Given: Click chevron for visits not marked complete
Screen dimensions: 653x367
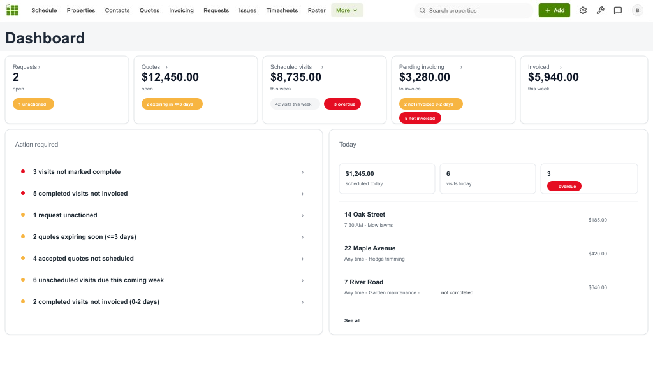Looking at the screenshot, I should coord(302,172).
